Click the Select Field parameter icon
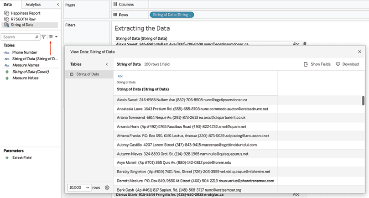 (7, 158)
